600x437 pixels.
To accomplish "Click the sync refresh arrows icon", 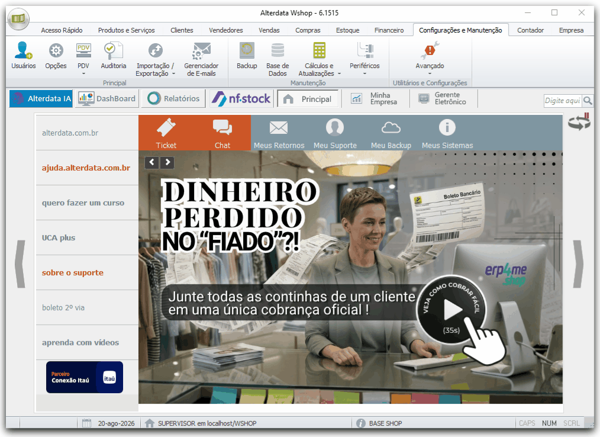I will tap(579, 122).
